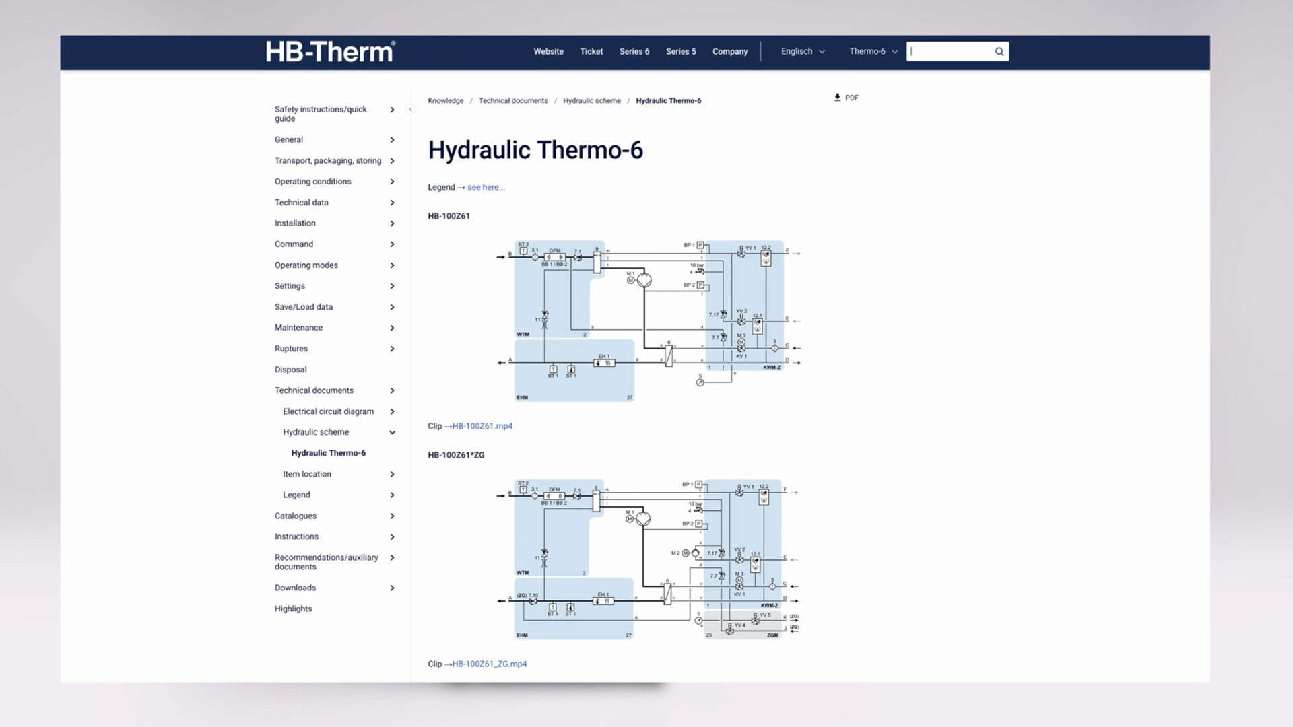Expand Recommendations/auxiliary documents chevron
1293x727 pixels.
tap(392, 558)
